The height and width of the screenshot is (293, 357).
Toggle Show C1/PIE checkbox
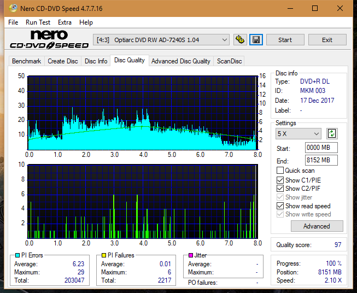pos(280,180)
